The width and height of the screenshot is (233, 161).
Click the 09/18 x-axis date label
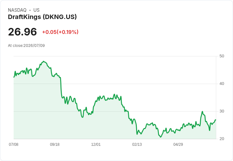point(55,144)
